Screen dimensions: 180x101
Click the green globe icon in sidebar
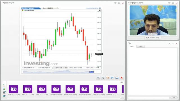click(x=4, y=89)
